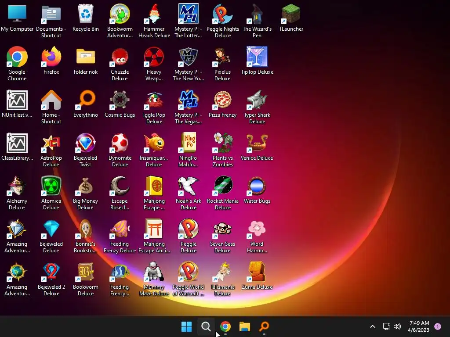450x337 pixels.
Task: Select the folder nok folder icon
Action: click(86, 57)
